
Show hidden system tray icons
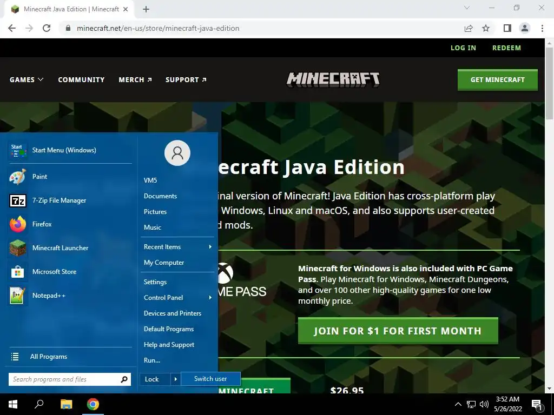458,404
